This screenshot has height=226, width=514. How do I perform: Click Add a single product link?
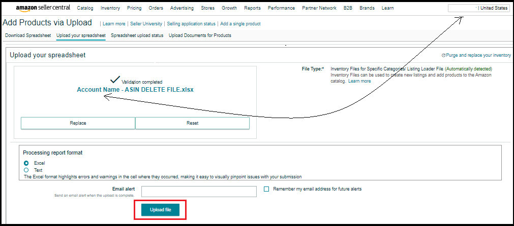(240, 24)
